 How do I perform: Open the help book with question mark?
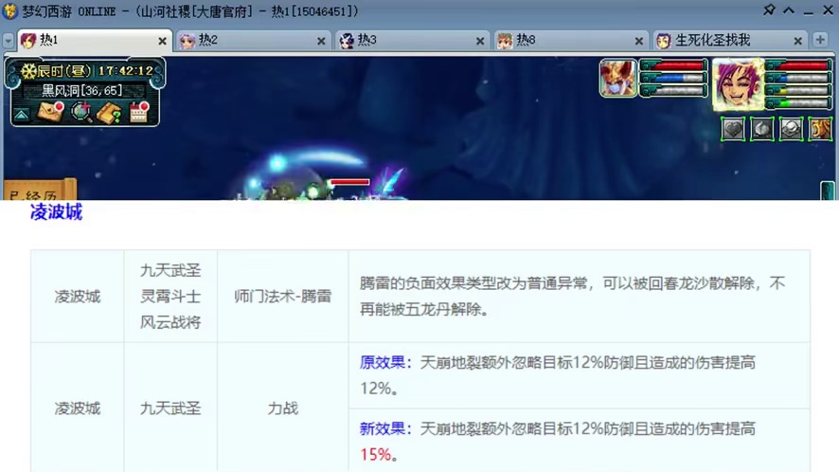[x=109, y=113]
